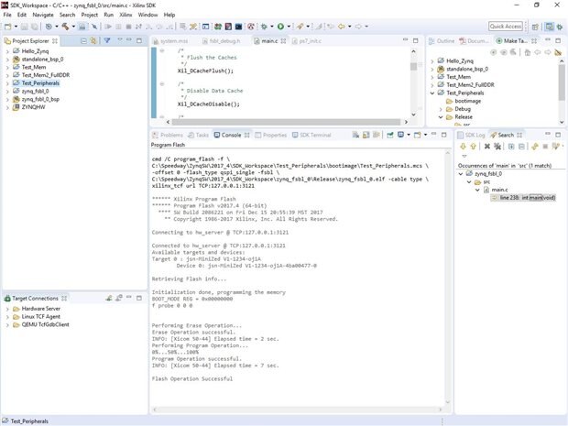568x426 pixels.
Task: Select line 238 int main(void) match
Action: (x=526, y=198)
